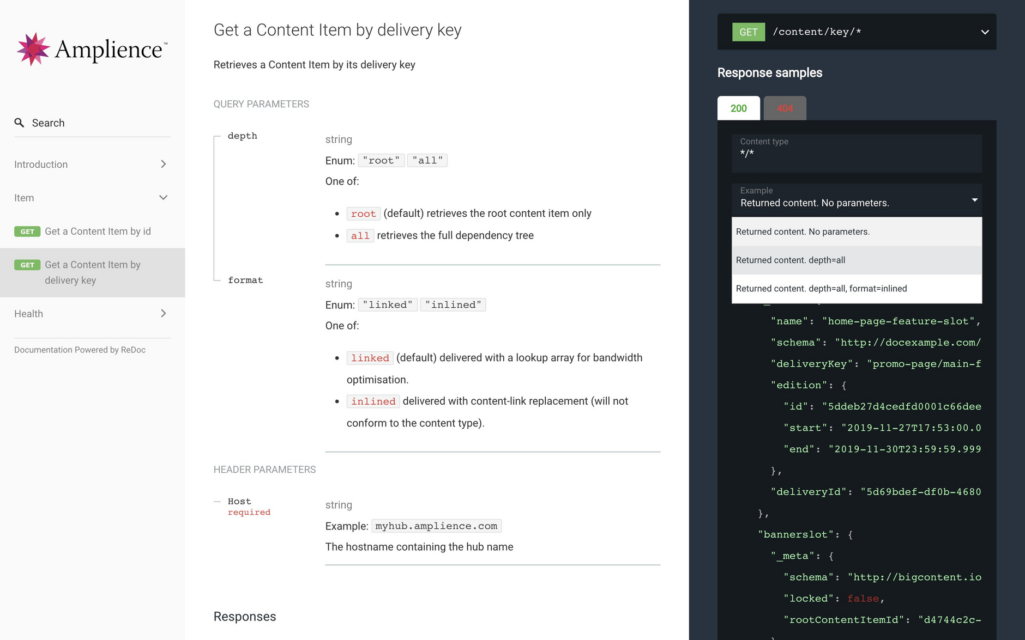Expand the GET /content/key/* endpoint dropdown arrow
Viewport: 1025px width, 640px height.
click(985, 32)
